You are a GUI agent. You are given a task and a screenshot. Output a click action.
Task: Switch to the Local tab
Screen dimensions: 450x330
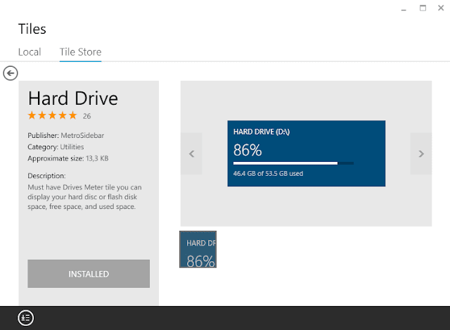pyautogui.click(x=30, y=52)
